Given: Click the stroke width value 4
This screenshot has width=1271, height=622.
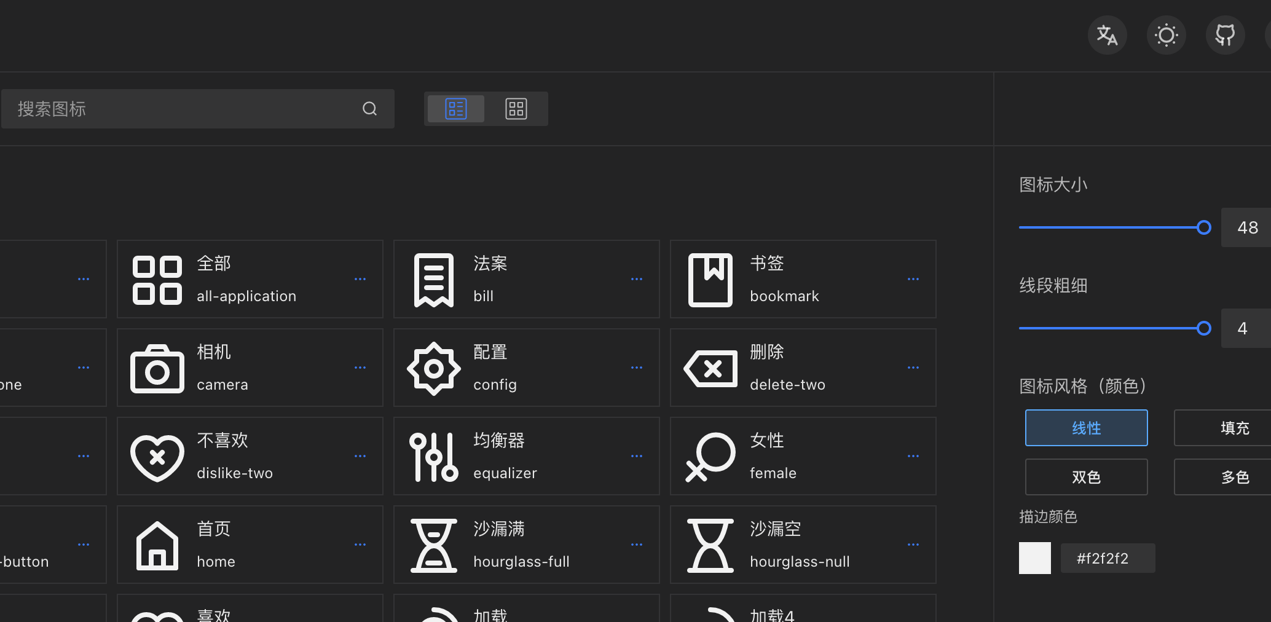Looking at the screenshot, I should (1247, 328).
